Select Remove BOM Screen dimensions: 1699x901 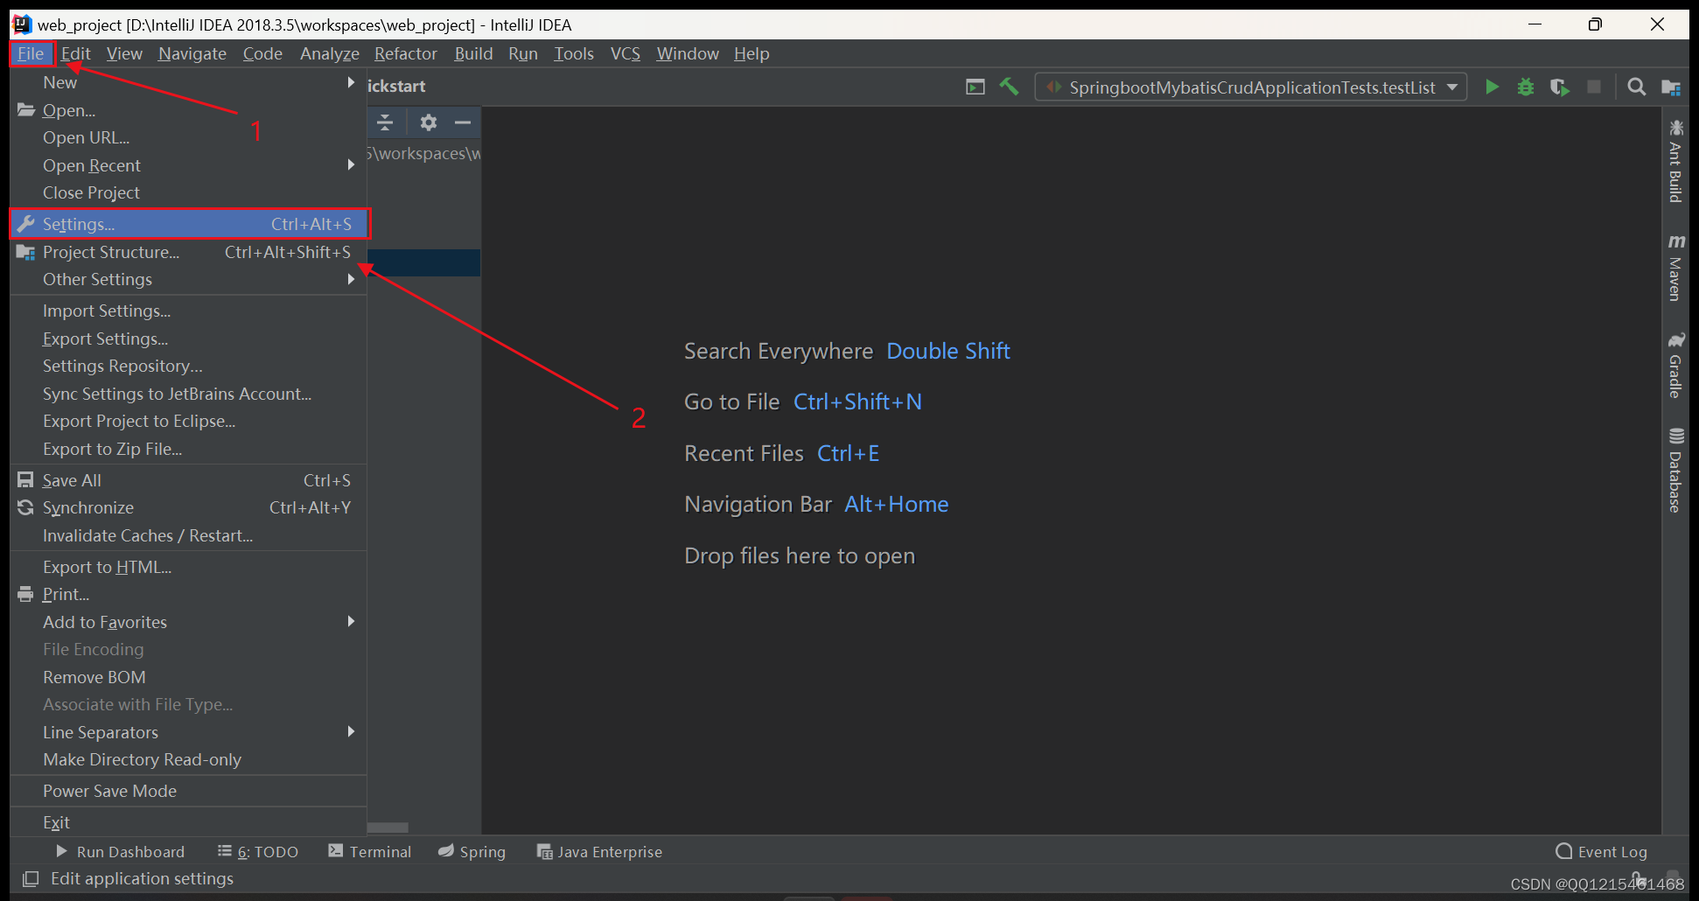coord(188,677)
